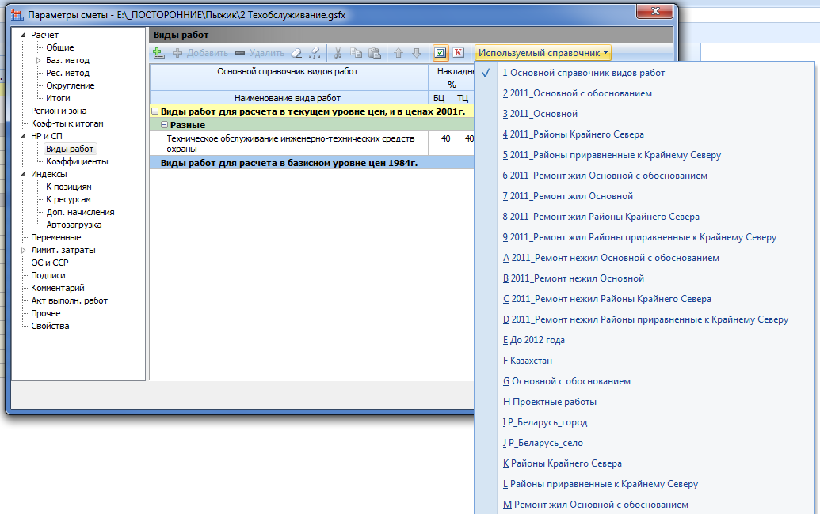Select Рес. метод tree item

[67, 73]
